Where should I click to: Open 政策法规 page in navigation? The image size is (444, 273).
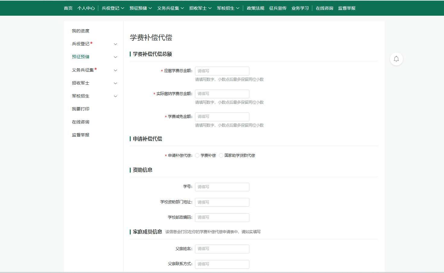(x=255, y=8)
